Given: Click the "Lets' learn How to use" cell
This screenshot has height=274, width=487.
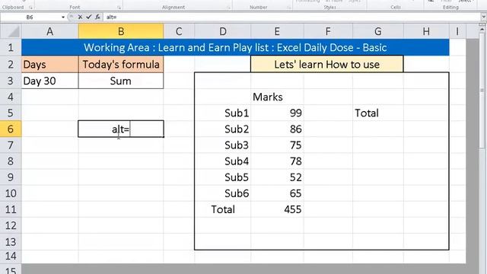Looking at the screenshot, I should click(327, 64).
